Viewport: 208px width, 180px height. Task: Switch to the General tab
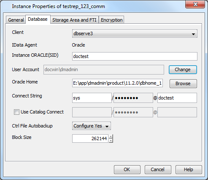[x=16, y=20]
